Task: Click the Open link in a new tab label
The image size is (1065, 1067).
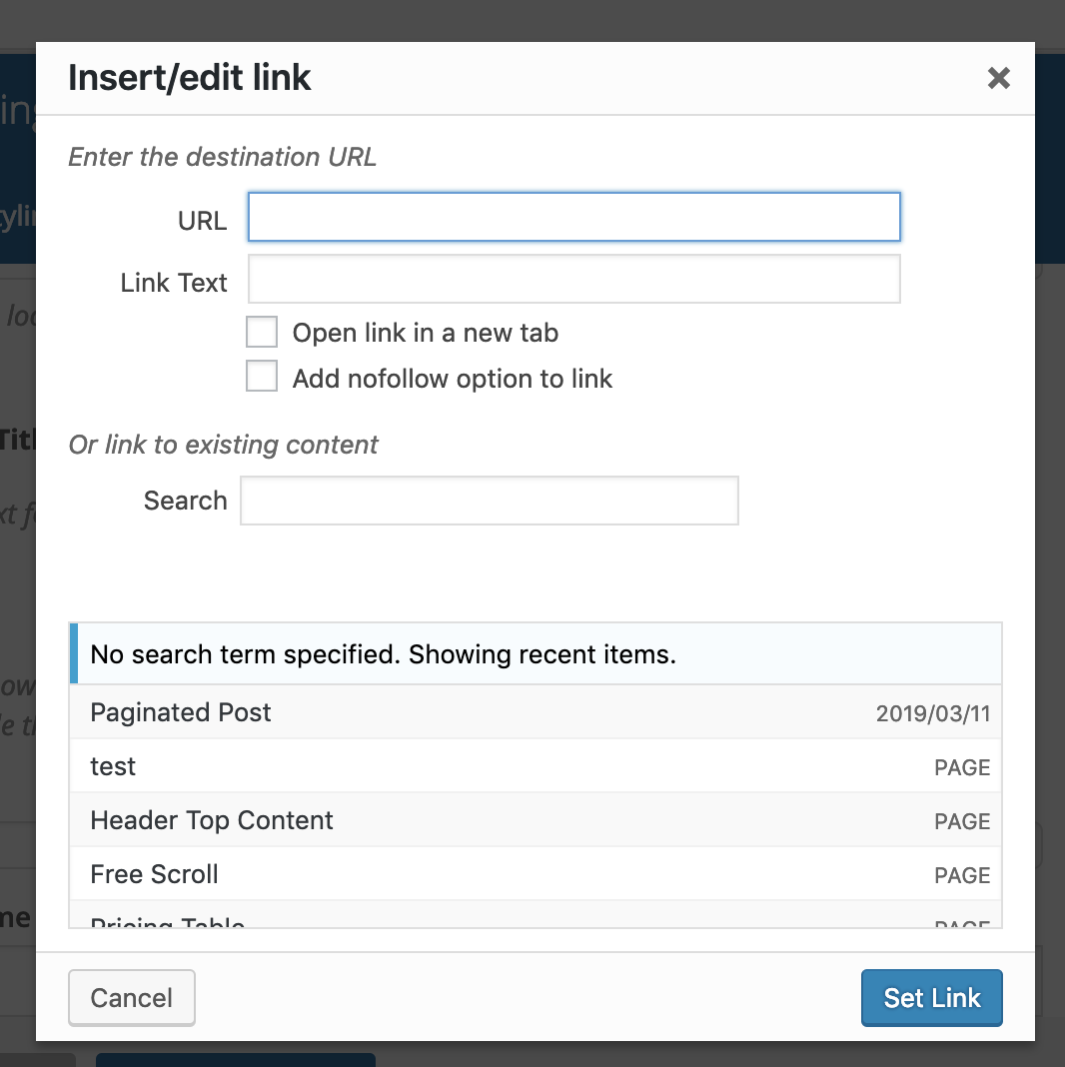Action: 425,333
